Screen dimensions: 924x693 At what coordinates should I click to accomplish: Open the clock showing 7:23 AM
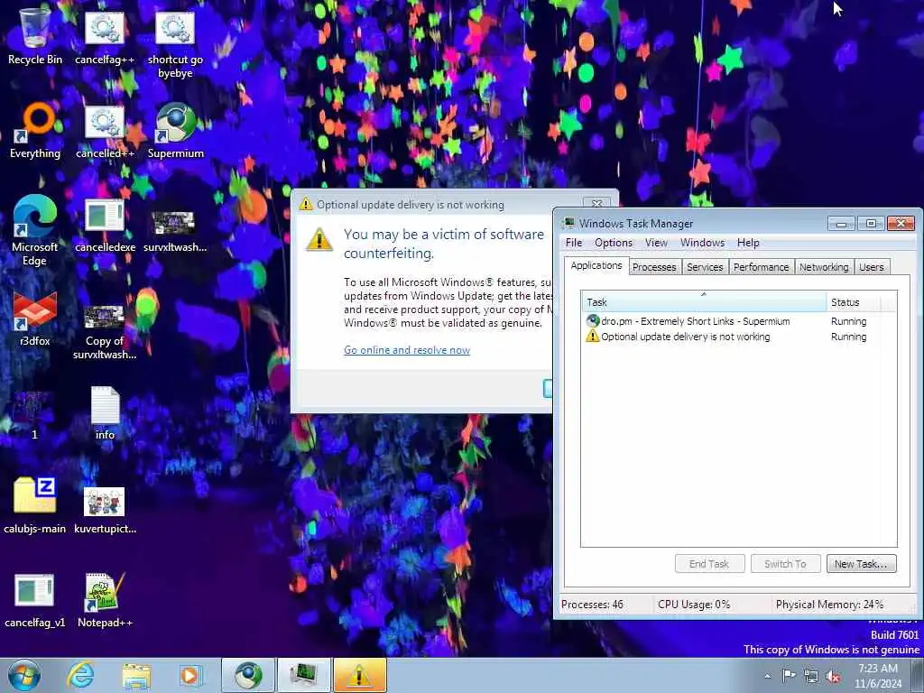pyautogui.click(x=878, y=676)
